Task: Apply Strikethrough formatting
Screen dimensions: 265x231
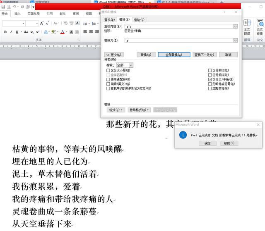Action: click(x=26, y=32)
